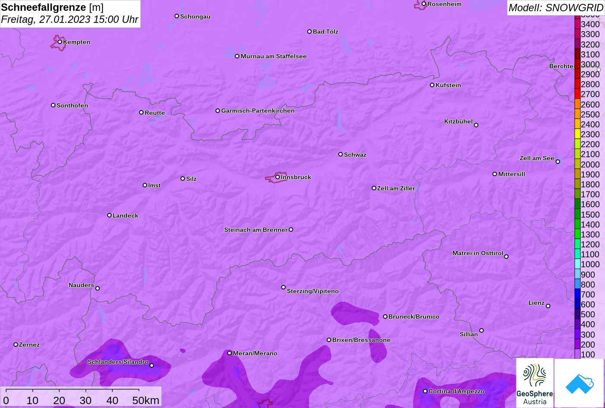This screenshot has height=408, width=605.
Task: Click the 2000 legend value label
Action: pos(590,164)
